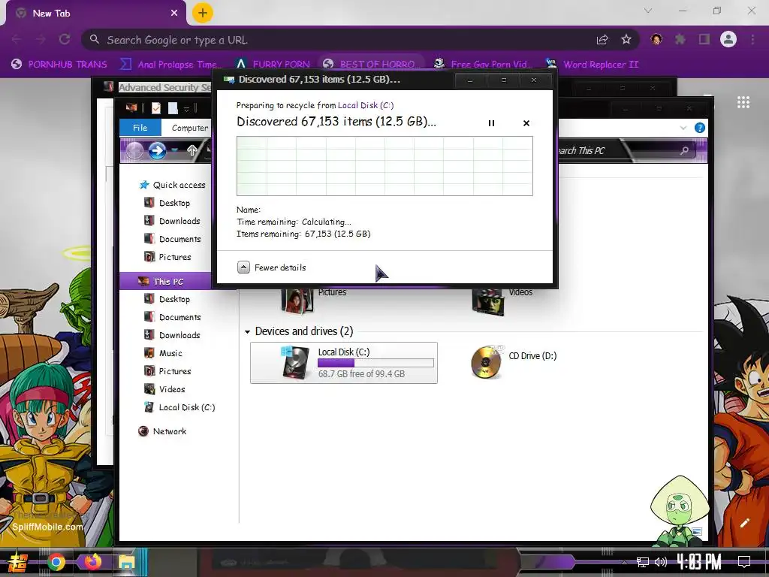Open Firefox from the taskbar
The width and height of the screenshot is (769, 577).
92,561
